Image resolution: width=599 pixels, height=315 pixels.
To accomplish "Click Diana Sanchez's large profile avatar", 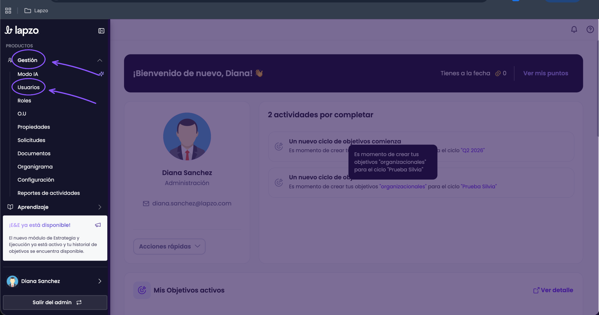I will [x=187, y=136].
